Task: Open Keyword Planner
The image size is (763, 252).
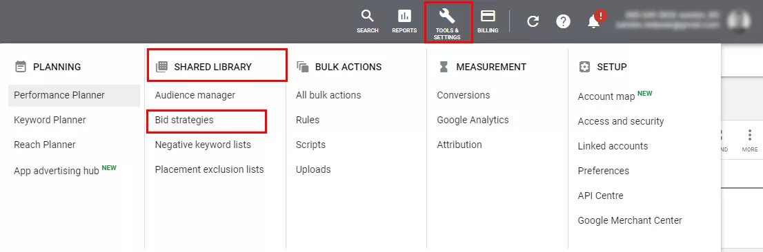Action: [x=50, y=120]
